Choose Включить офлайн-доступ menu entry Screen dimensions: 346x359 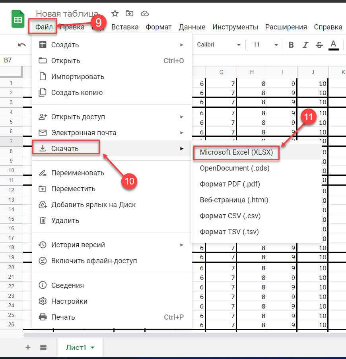tap(112, 261)
